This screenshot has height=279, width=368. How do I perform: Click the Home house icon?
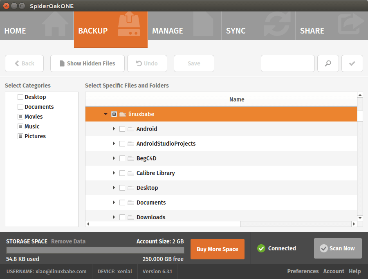tap(55, 25)
